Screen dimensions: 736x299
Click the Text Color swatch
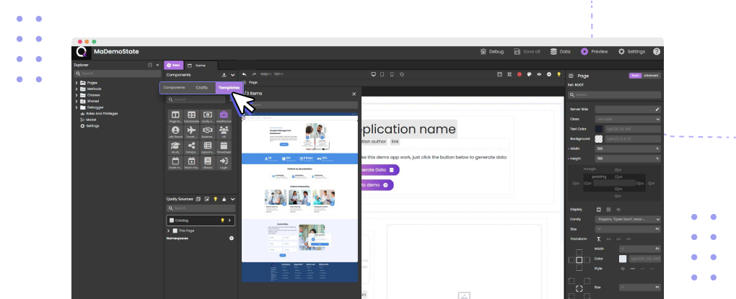point(598,129)
